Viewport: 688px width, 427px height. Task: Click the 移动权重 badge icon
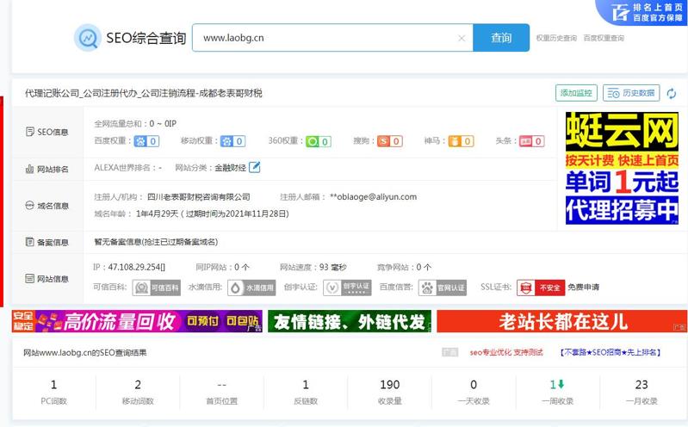[232, 141]
